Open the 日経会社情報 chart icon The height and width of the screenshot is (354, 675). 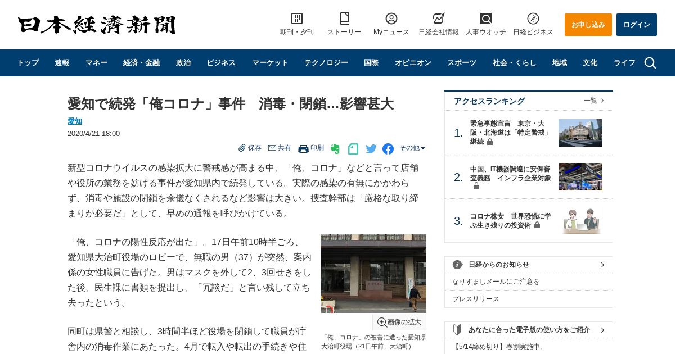439,19
